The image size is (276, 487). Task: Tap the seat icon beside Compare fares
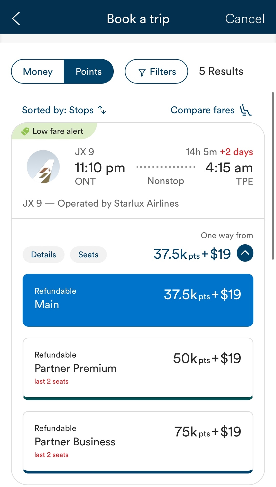246,110
